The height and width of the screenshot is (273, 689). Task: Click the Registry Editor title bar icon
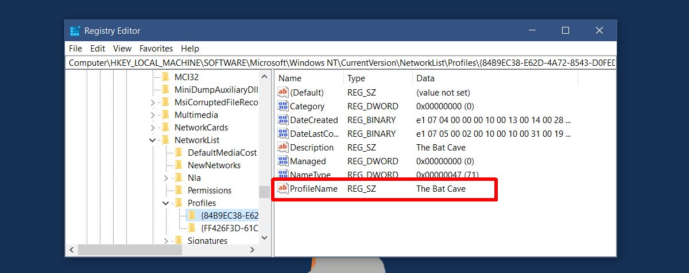click(x=75, y=31)
